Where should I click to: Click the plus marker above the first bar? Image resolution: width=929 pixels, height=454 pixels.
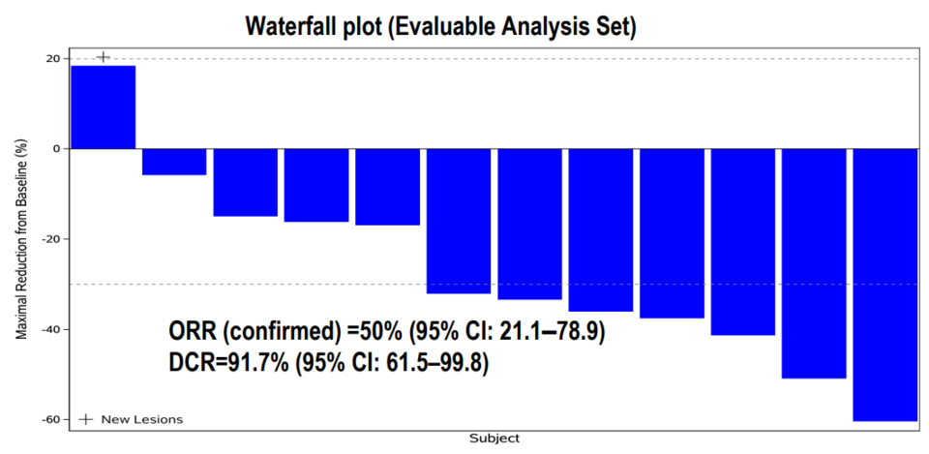[104, 58]
